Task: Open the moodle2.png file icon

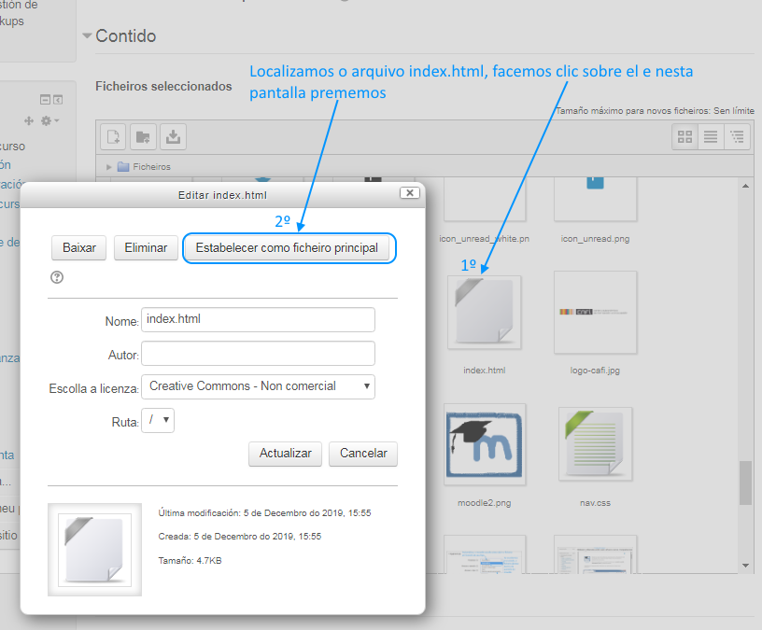Action: tap(484, 444)
